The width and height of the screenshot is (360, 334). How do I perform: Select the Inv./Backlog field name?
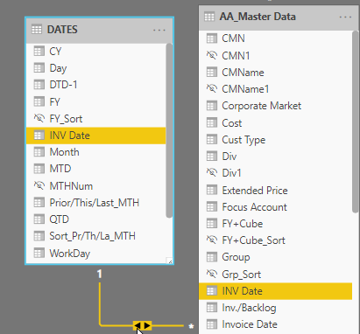[x=249, y=308]
